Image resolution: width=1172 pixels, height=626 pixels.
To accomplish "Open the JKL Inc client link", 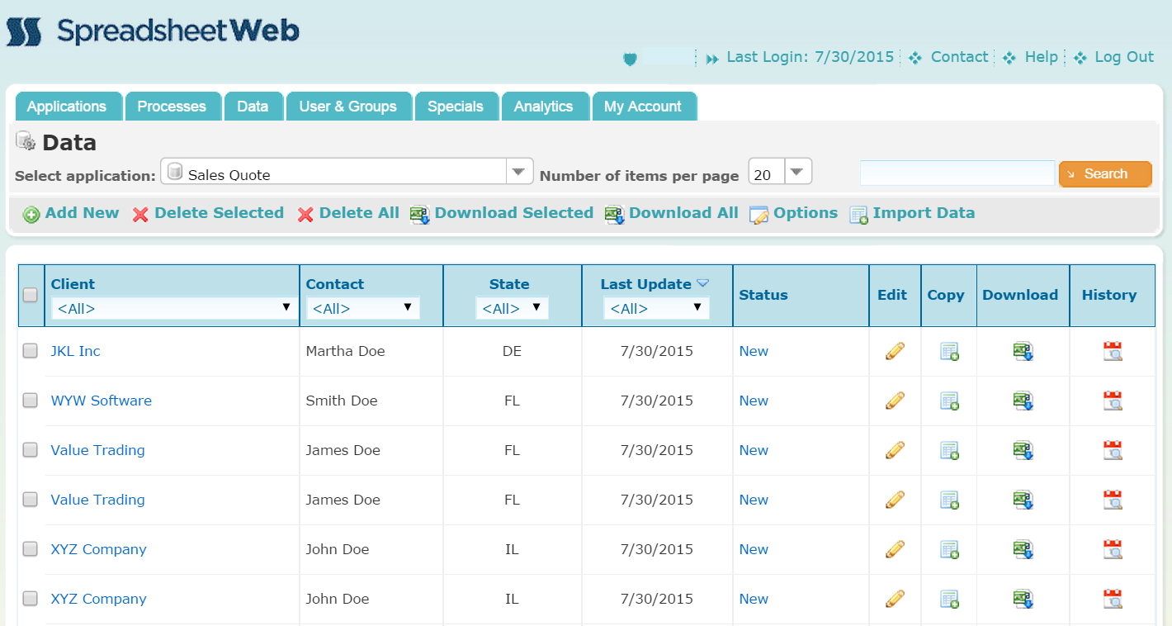I will tap(75, 351).
